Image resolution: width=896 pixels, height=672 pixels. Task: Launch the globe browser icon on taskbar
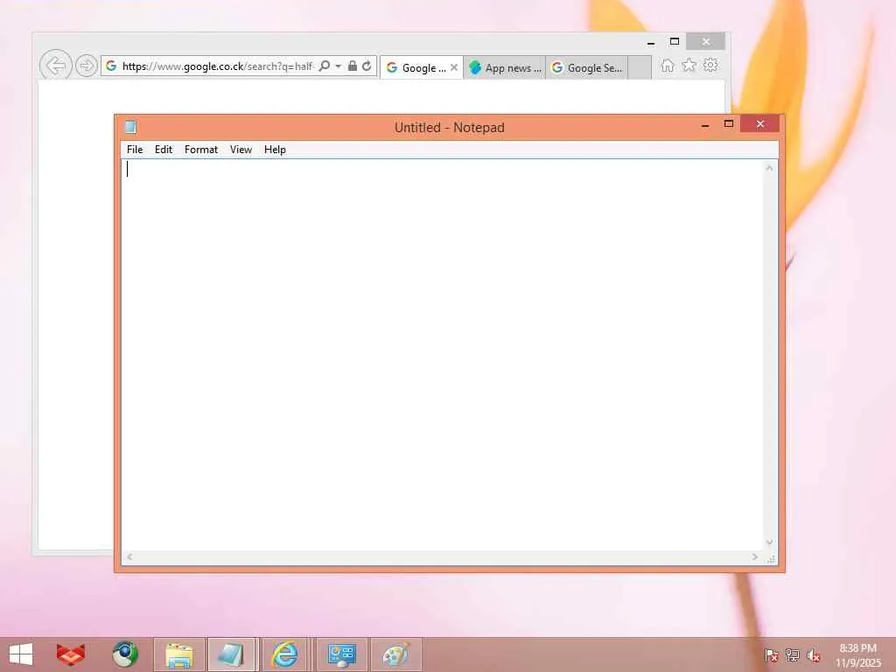coord(125,654)
